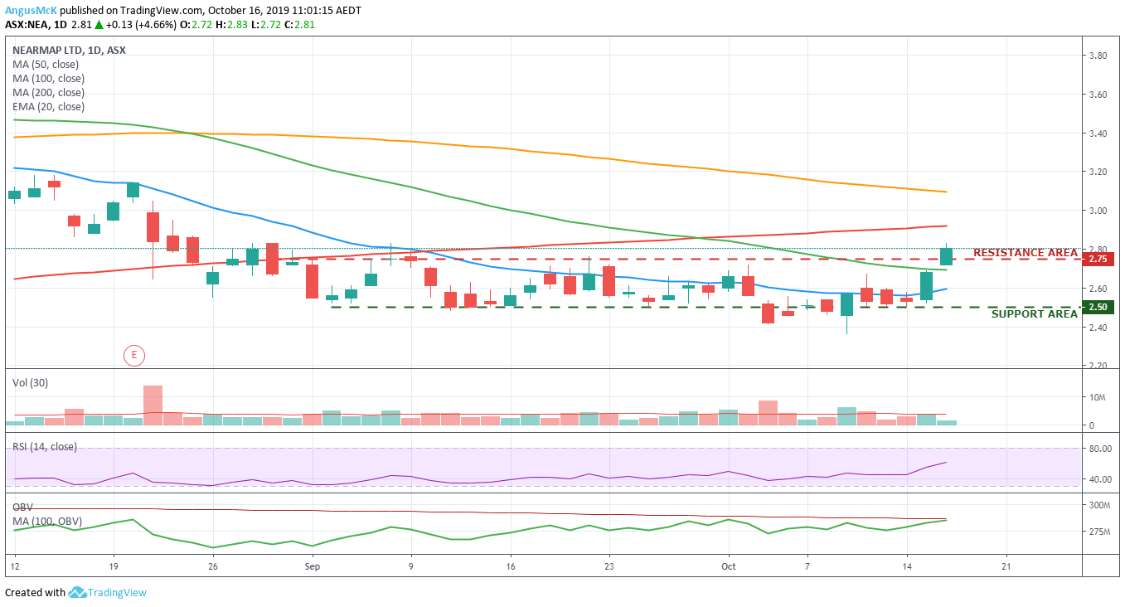The image size is (1125, 607).
Task: Select the MA (200, close) indicator label
Action: click(x=48, y=92)
